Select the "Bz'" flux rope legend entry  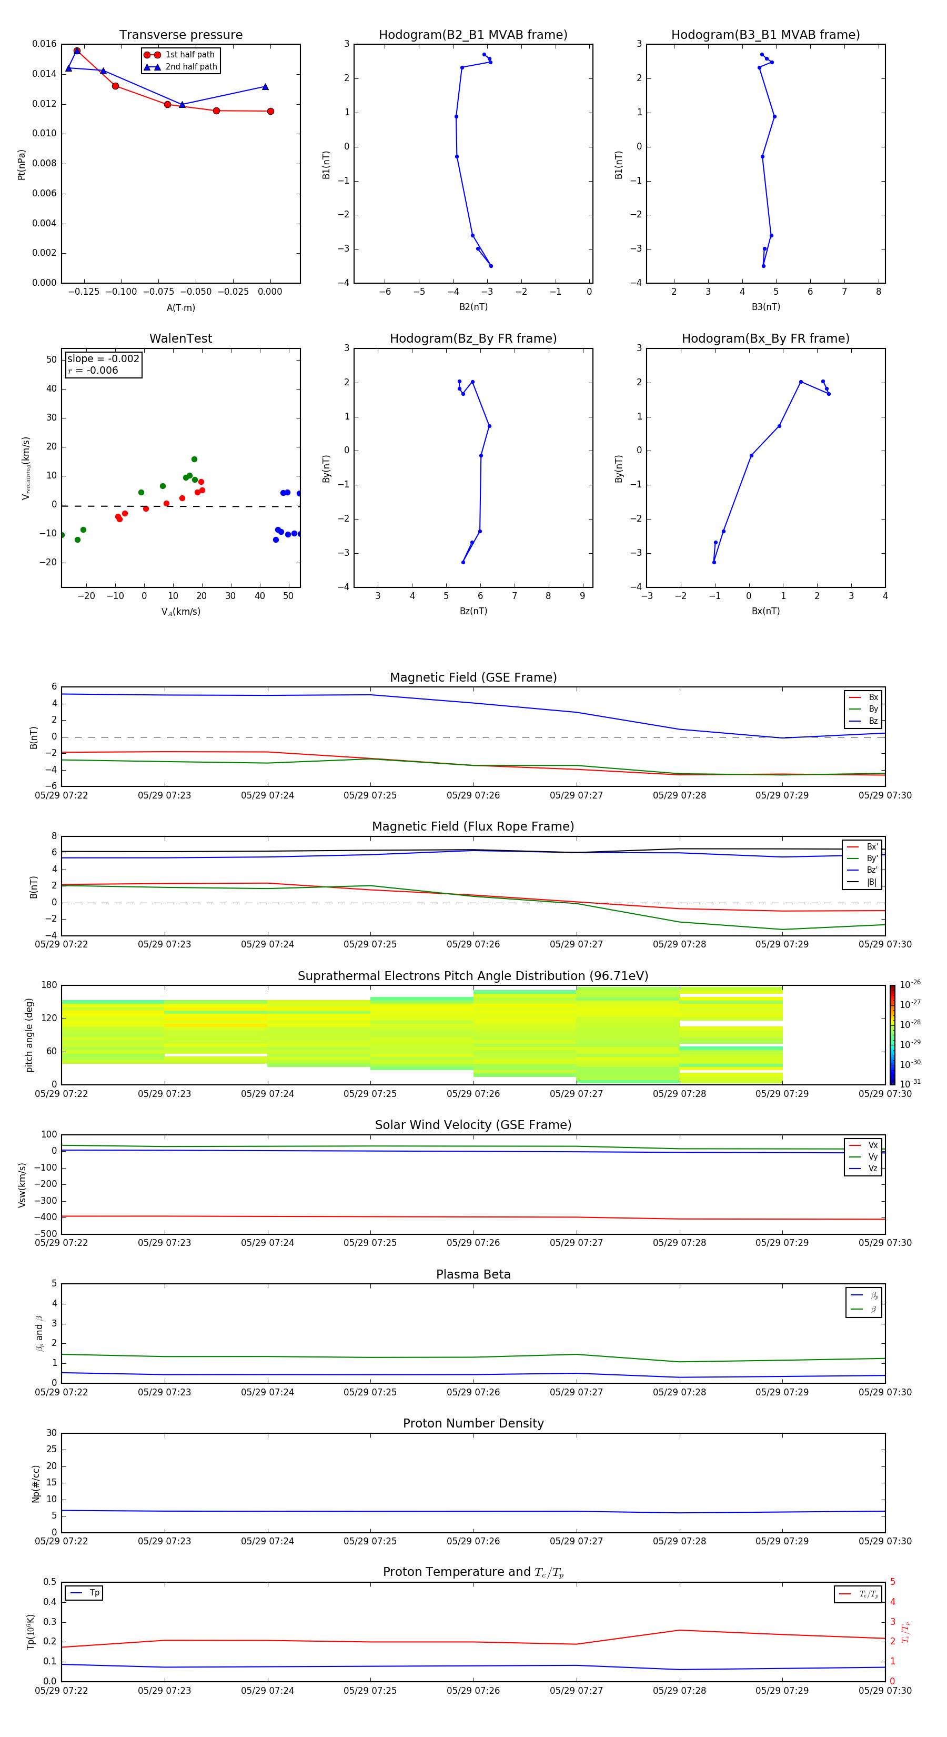(862, 870)
